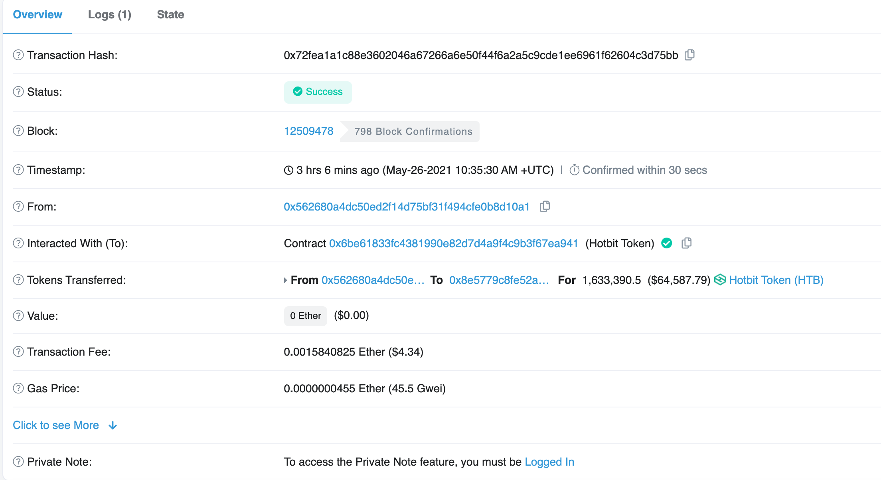Click the verified green checkmark on contract
The width and height of the screenshot is (881, 480).
667,243
